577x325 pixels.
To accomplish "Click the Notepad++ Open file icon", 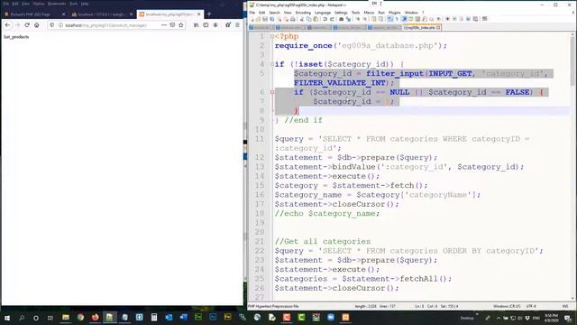I will (x=258, y=19).
